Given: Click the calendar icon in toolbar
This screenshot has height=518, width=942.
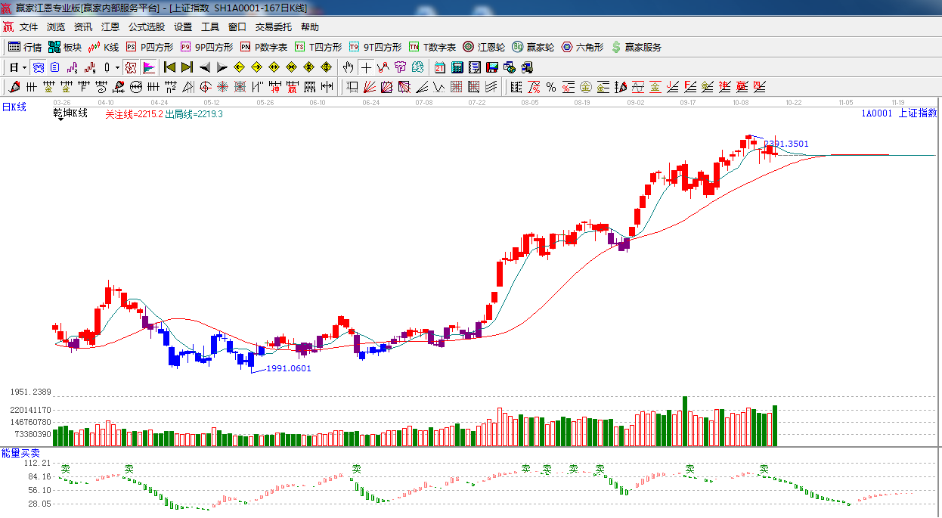Looking at the screenshot, I should [x=439, y=67].
